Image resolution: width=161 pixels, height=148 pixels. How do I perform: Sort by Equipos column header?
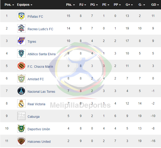pyautogui.click(x=25, y=5)
